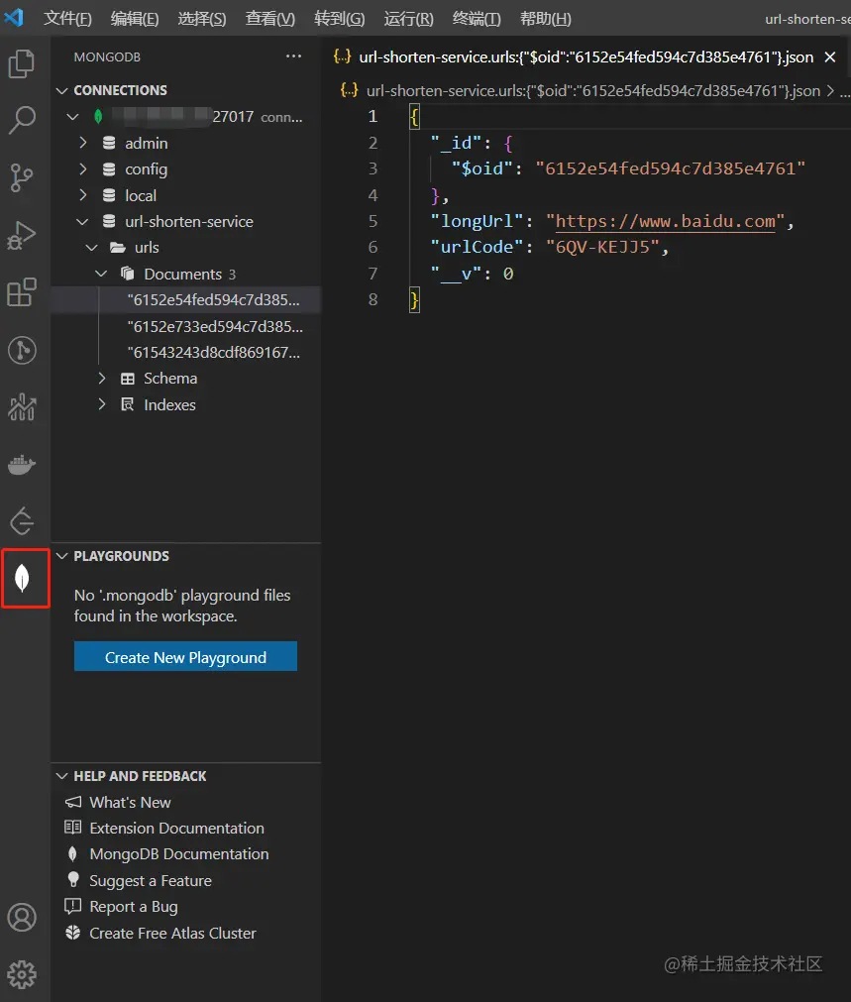Open the 终端(T) menu

click(x=477, y=19)
